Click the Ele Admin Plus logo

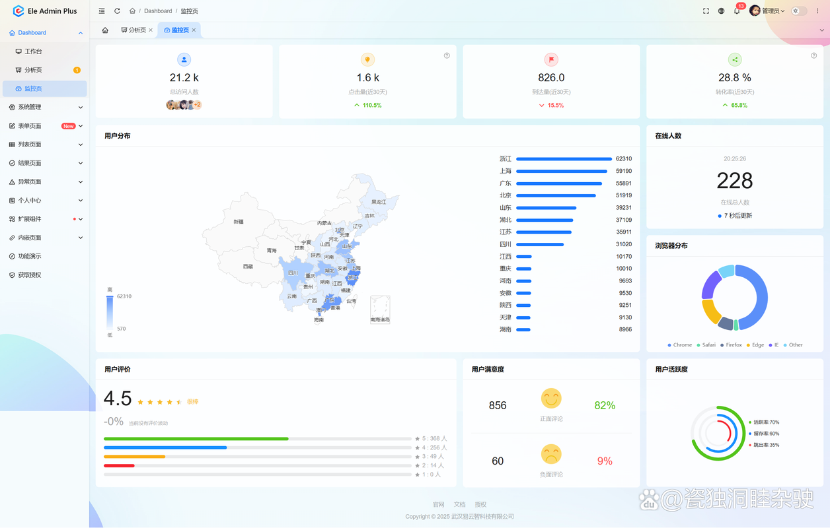point(43,11)
